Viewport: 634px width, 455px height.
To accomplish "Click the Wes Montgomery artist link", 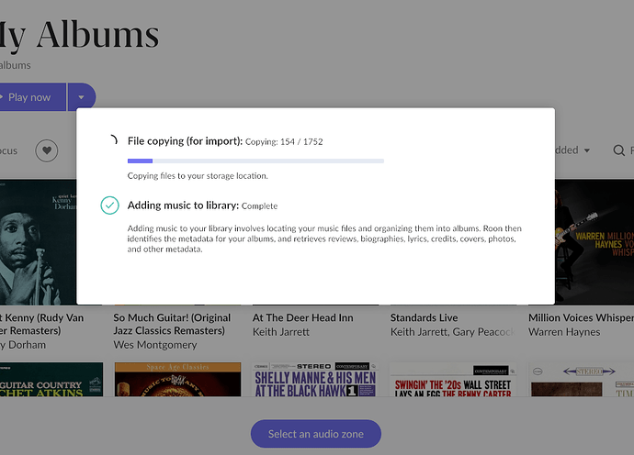I will (155, 345).
